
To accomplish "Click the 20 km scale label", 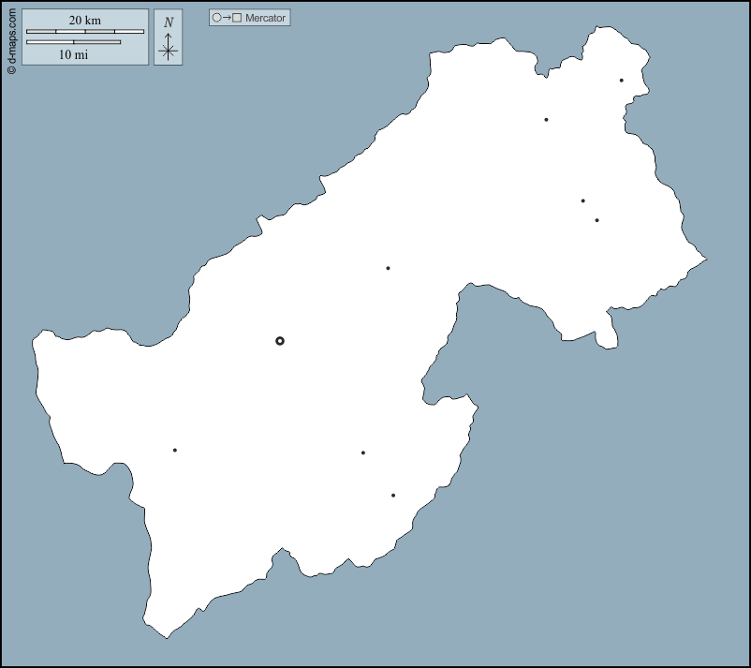I will (x=84, y=20).
